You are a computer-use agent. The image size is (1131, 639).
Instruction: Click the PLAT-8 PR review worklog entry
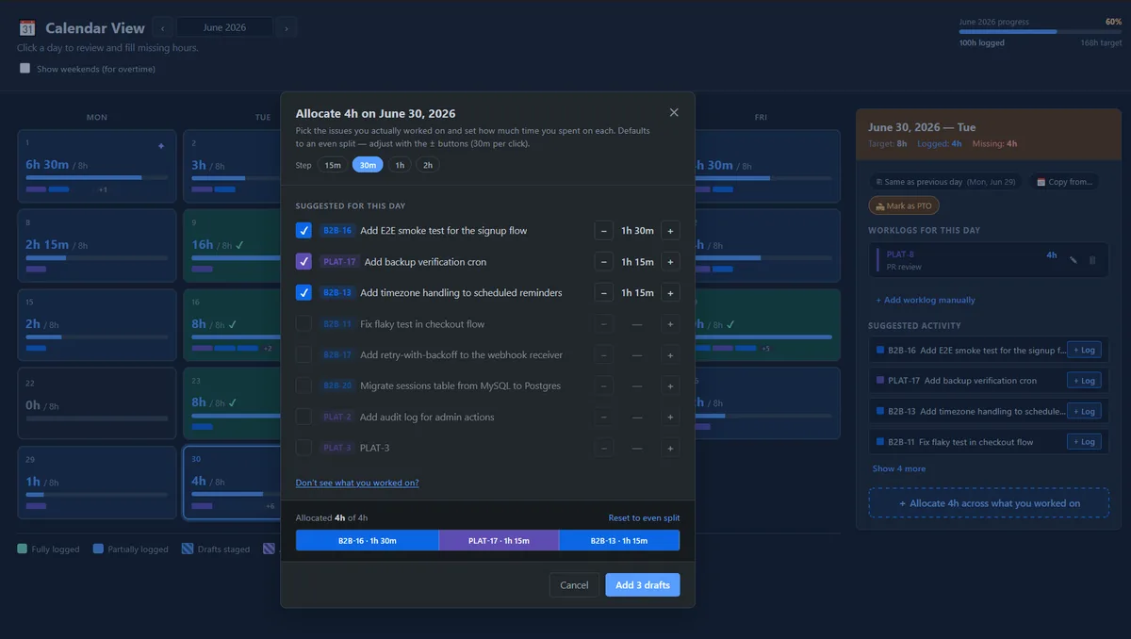pos(988,260)
